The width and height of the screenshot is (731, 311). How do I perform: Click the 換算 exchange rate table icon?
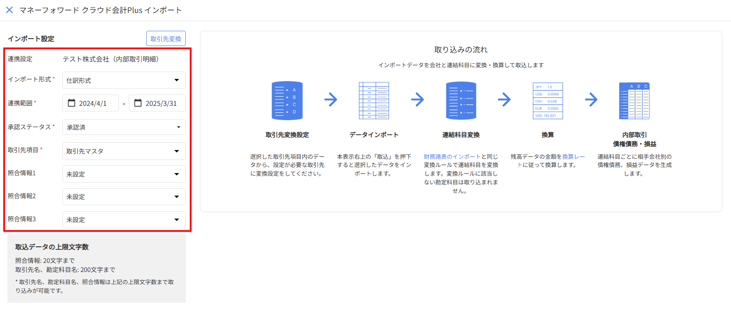(x=547, y=101)
